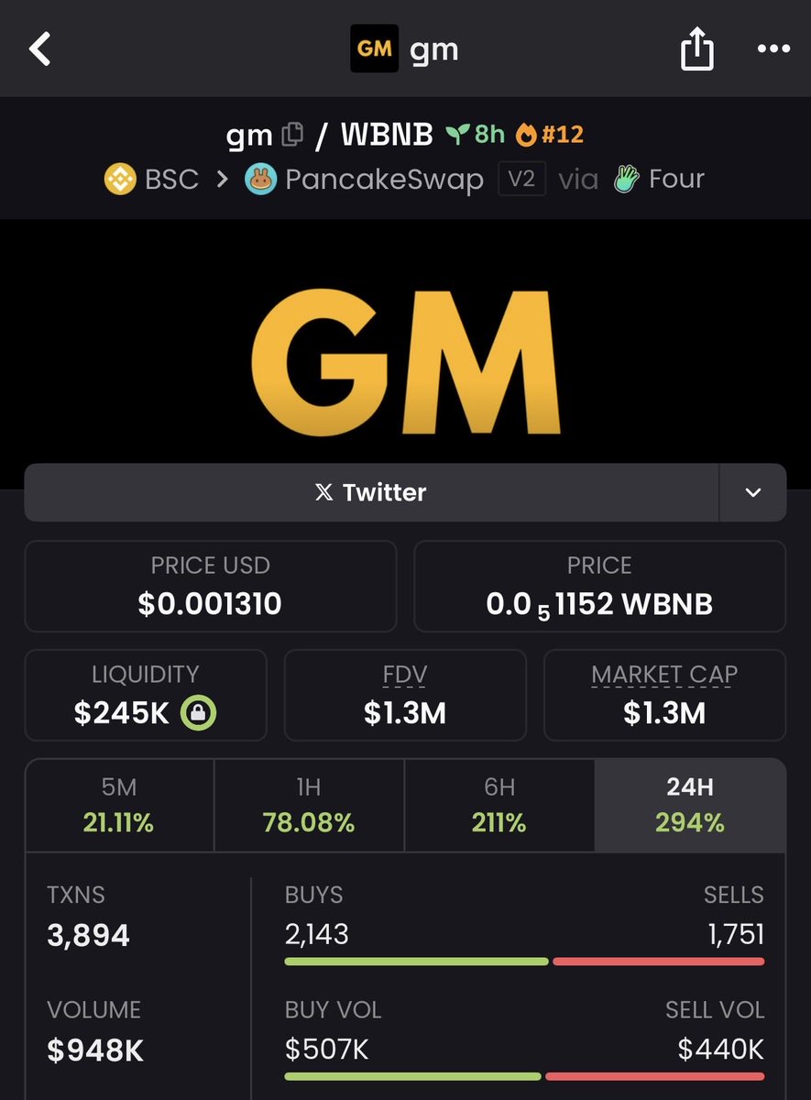Tap the FDV info label
Screen dimensions: 811x1100
[x=405, y=675]
